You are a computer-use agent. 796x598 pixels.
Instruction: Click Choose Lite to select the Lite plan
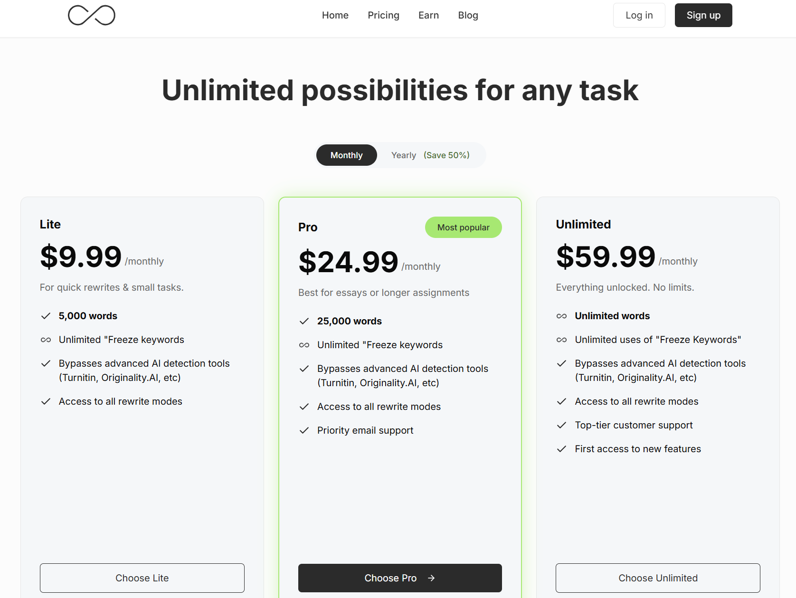click(x=142, y=578)
